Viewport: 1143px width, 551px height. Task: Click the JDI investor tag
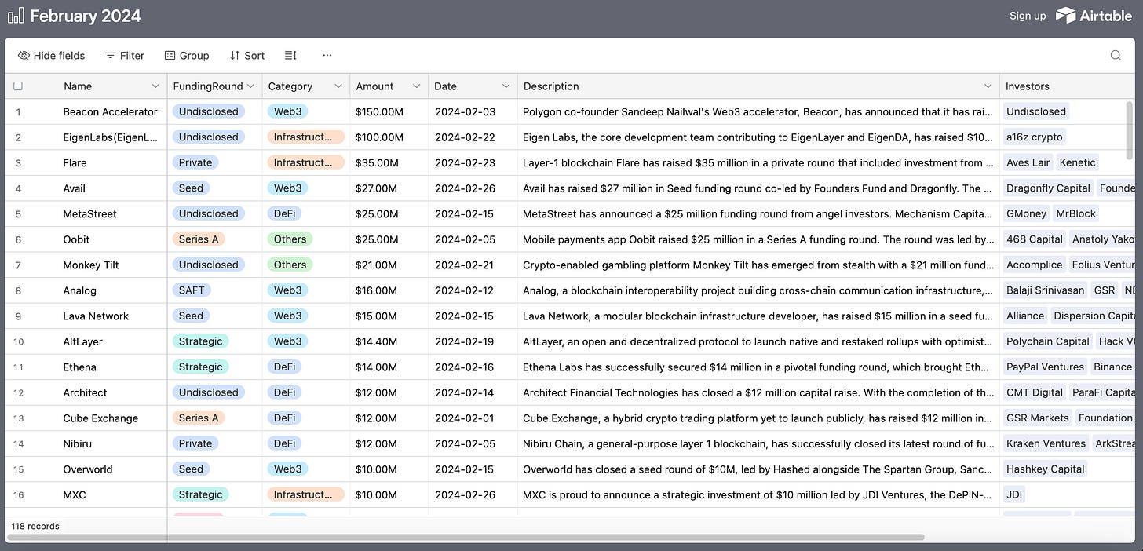coord(1014,494)
